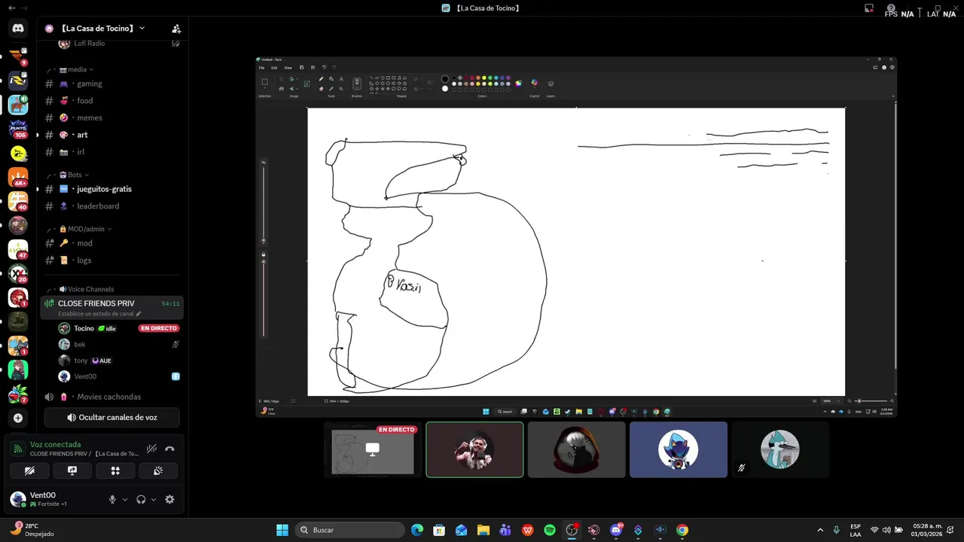Expand microphone input options arrow

(125, 499)
